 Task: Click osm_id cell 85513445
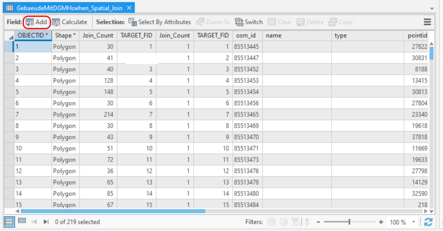click(248, 46)
